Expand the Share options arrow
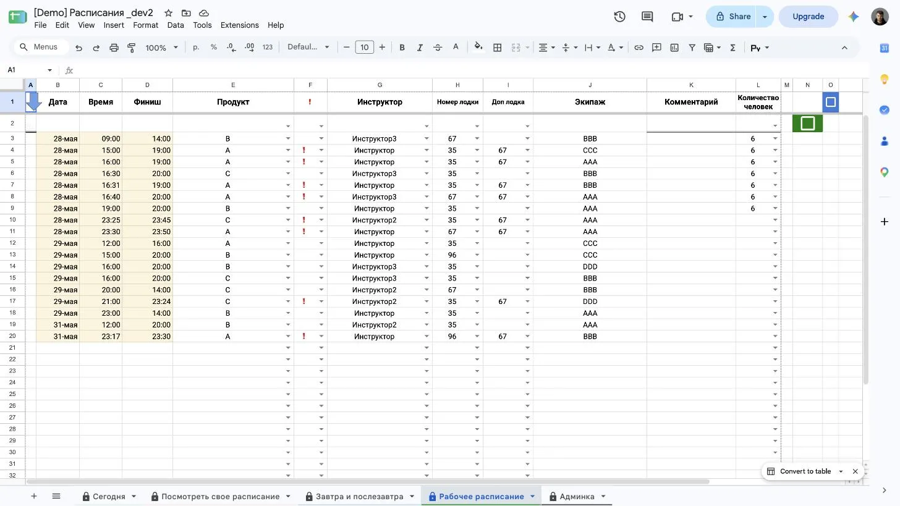 (x=765, y=17)
